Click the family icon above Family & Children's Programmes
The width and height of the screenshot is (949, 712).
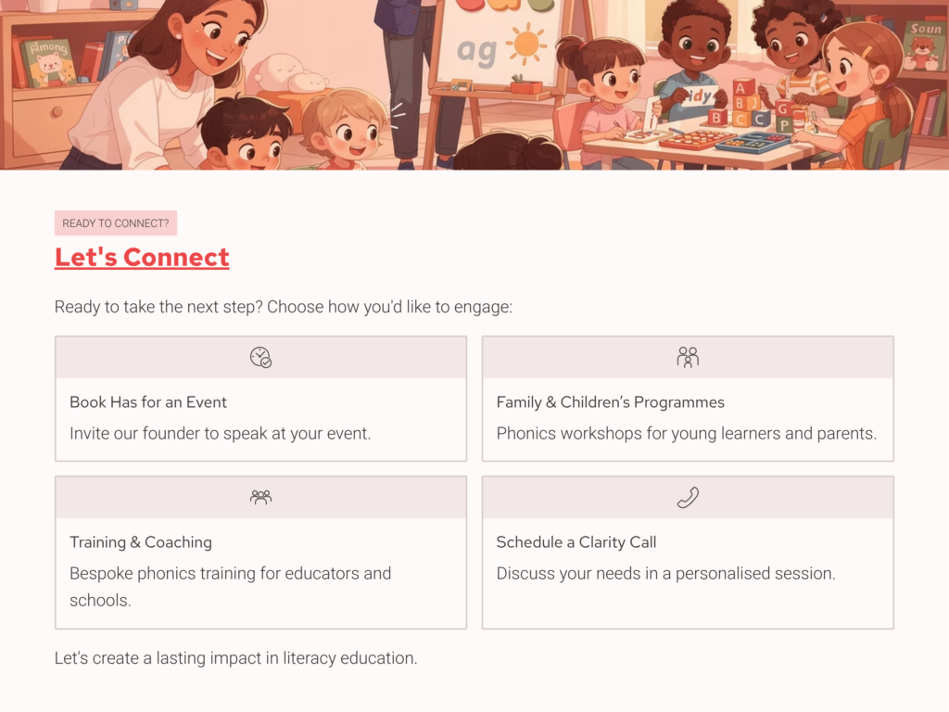point(688,357)
